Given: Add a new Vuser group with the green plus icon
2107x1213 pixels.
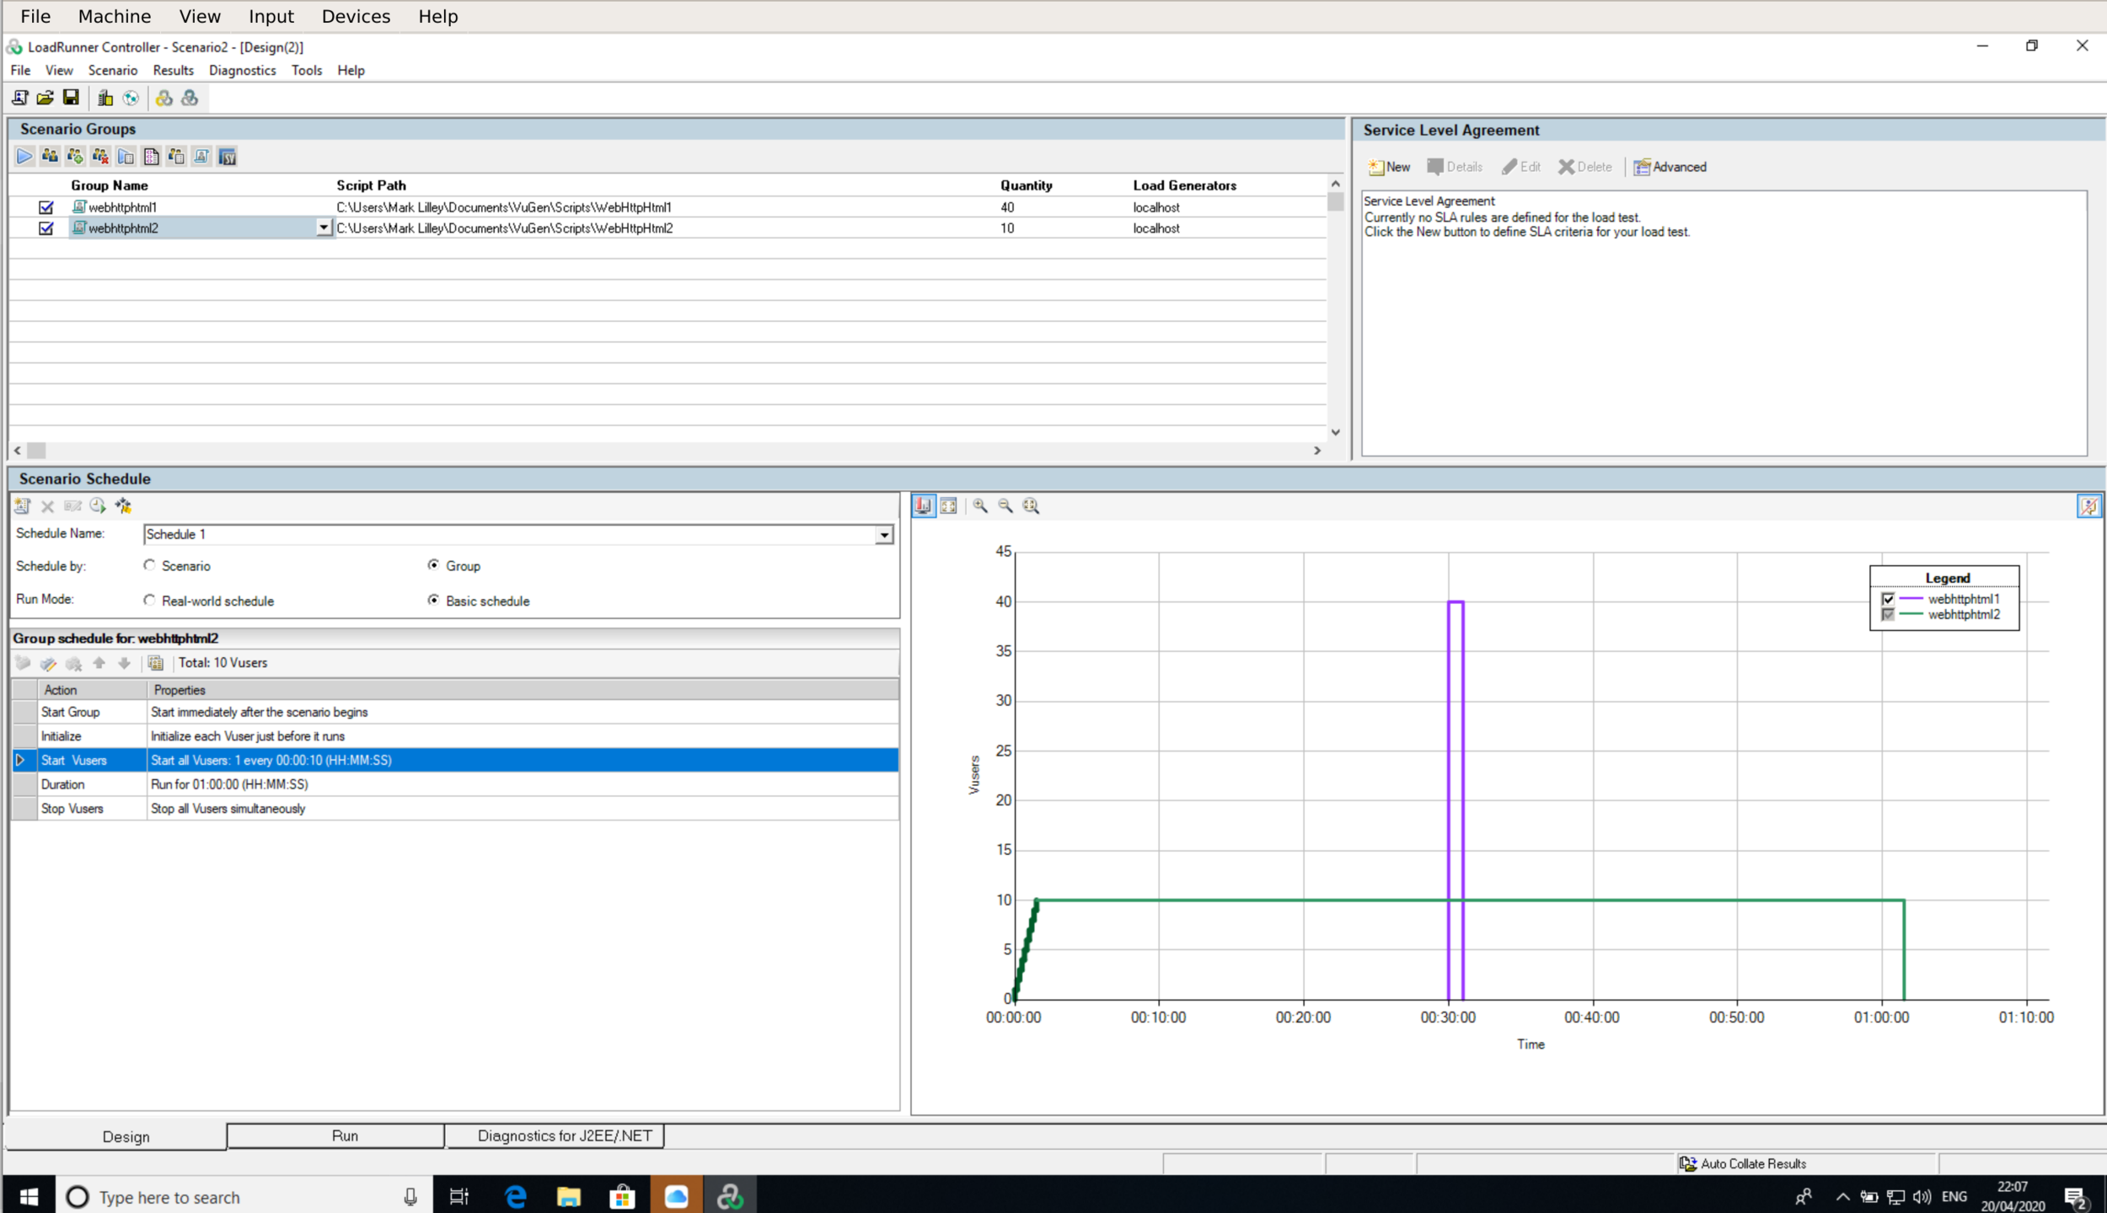Looking at the screenshot, I should (x=74, y=156).
